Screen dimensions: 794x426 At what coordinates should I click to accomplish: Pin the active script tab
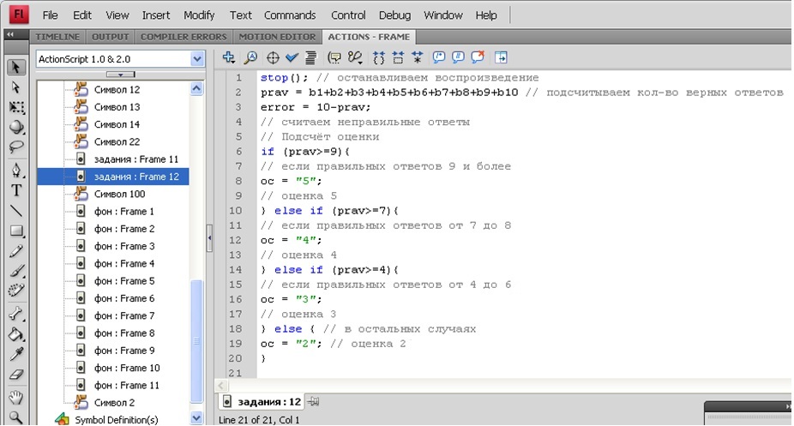(x=314, y=402)
